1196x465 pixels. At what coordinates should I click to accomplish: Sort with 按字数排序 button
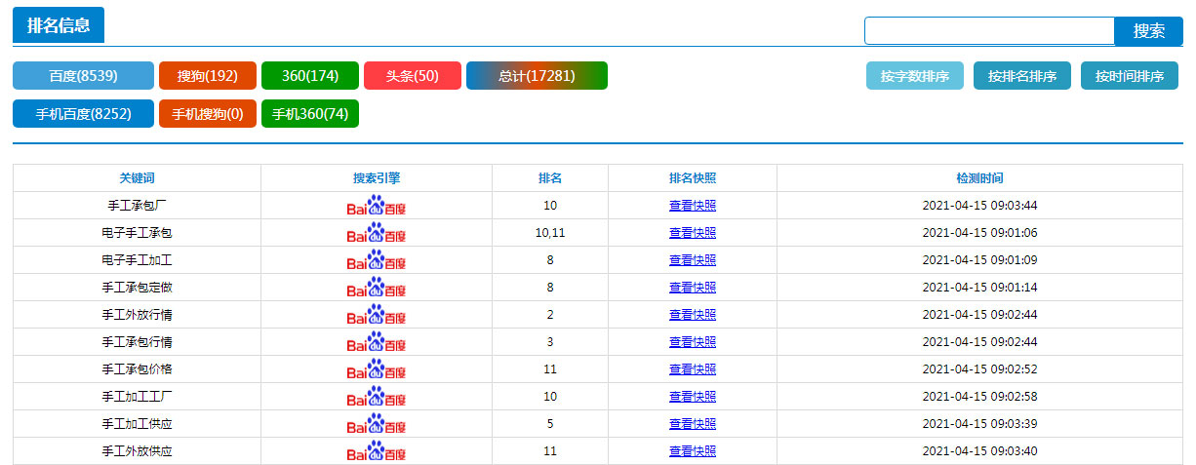(x=915, y=76)
